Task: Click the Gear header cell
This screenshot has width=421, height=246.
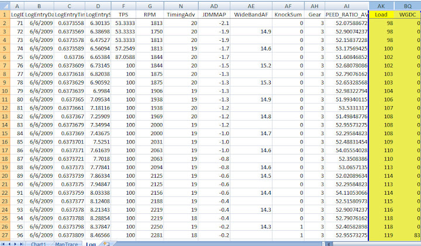Action: [x=315, y=15]
